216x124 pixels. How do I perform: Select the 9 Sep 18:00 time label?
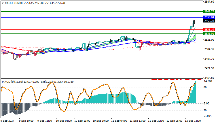pos(45,121)
